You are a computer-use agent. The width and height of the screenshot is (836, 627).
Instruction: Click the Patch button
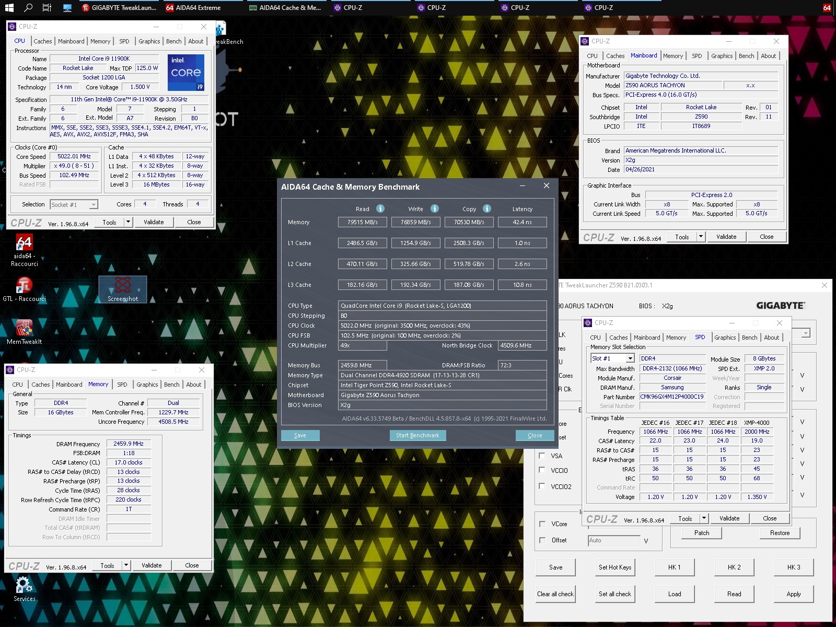pos(702,533)
